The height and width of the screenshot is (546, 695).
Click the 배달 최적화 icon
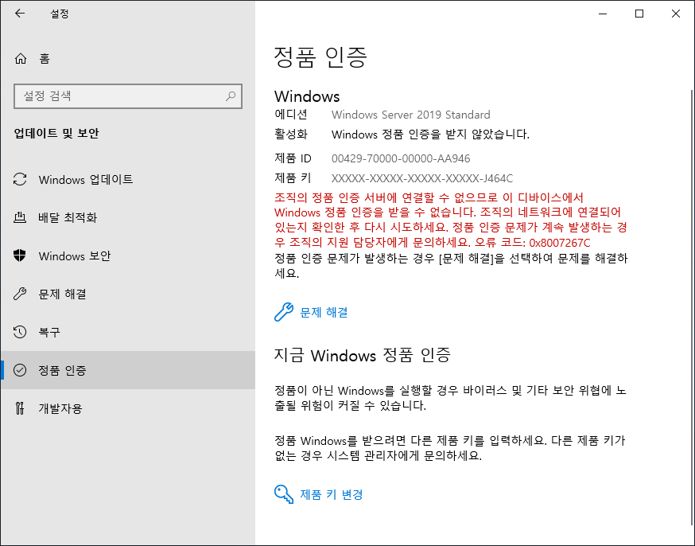(x=20, y=217)
